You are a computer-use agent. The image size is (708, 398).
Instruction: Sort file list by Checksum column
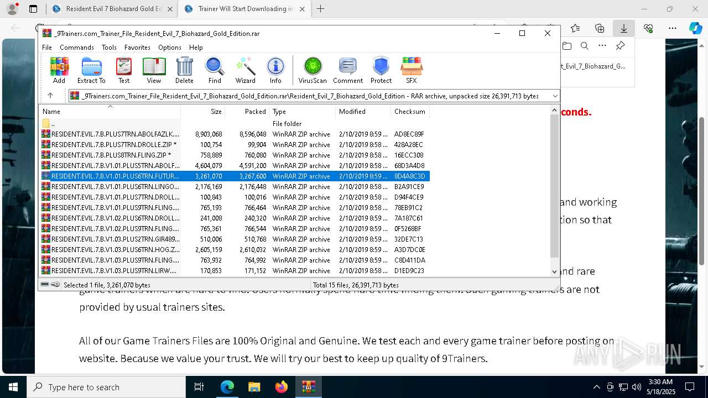point(410,111)
